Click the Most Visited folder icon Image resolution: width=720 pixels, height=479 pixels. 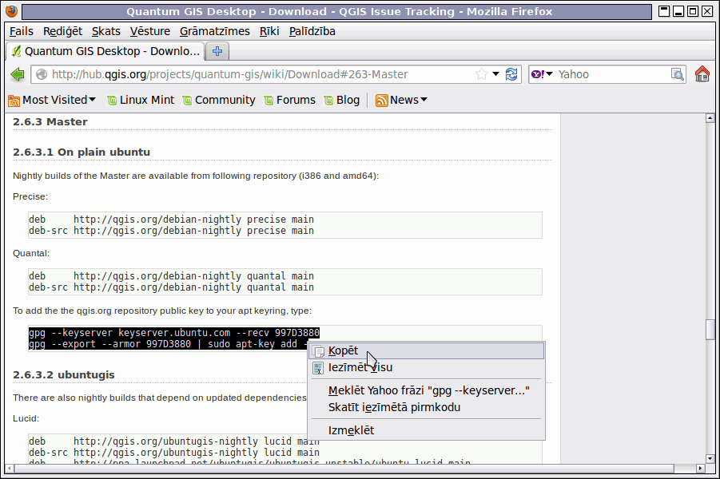point(14,101)
